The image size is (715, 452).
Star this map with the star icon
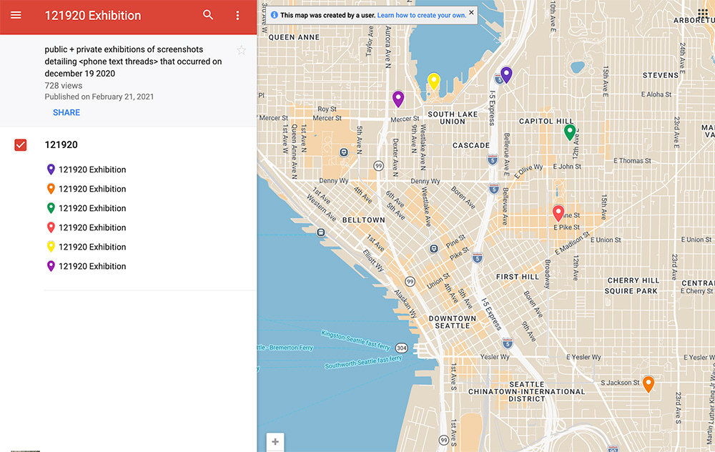tap(241, 50)
